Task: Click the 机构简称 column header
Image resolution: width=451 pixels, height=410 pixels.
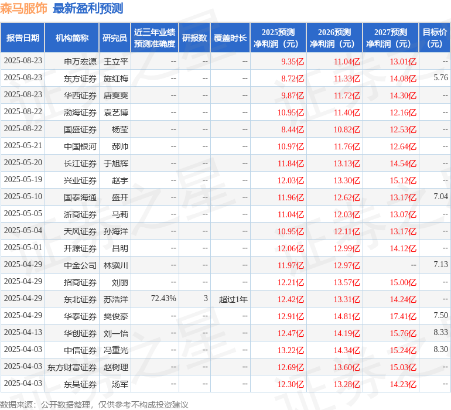Action: 72,38
